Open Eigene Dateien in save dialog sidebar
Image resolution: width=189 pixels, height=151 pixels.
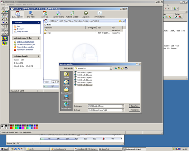67,91
